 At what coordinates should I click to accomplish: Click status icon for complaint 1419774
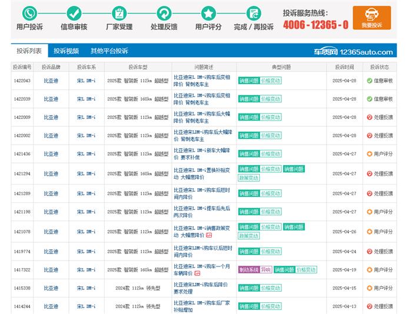370,251
